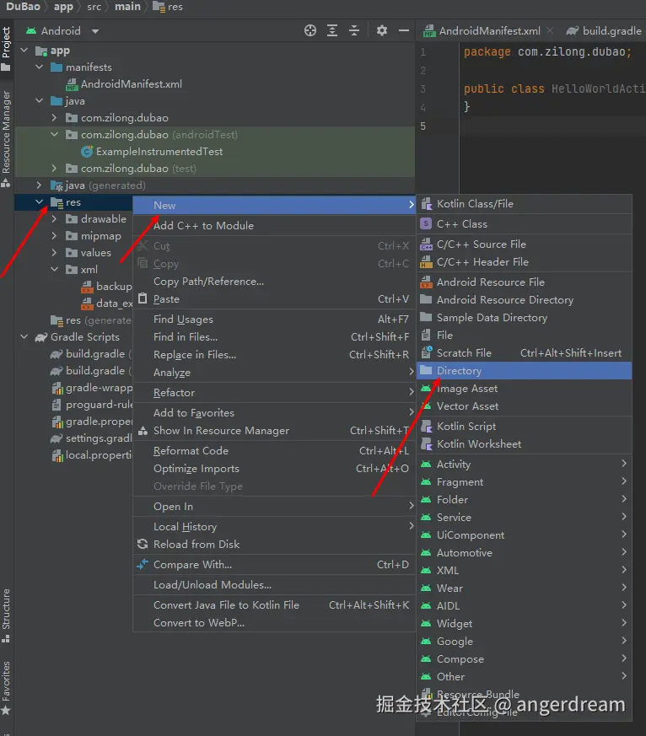This screenshot has height=736, width=646.
Task: Select Sample Data Directory
Action: click(x=524, y=318)
